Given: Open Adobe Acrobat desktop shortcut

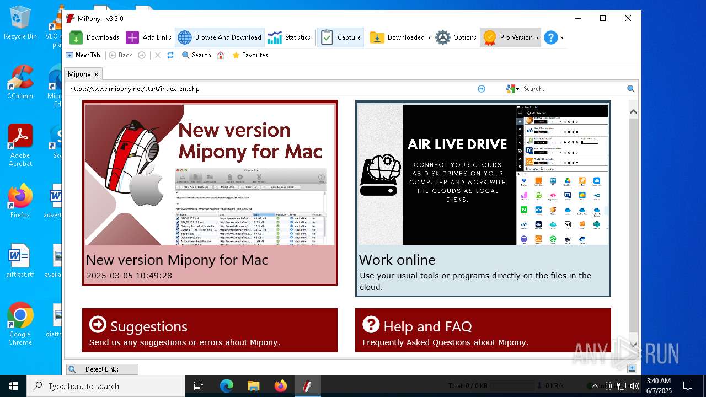Looking at the screenshot, I should point(20,145).
